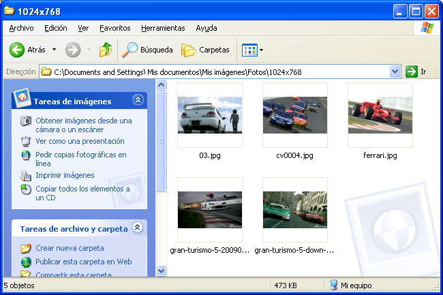Image resolution: width=443 pixels, height=295 pixels.
Task: Click the Views grid icon
Action: click(x=249, y=50)
